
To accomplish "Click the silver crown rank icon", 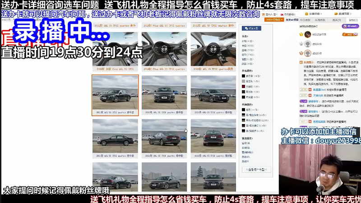I will (x=301, y=44).
